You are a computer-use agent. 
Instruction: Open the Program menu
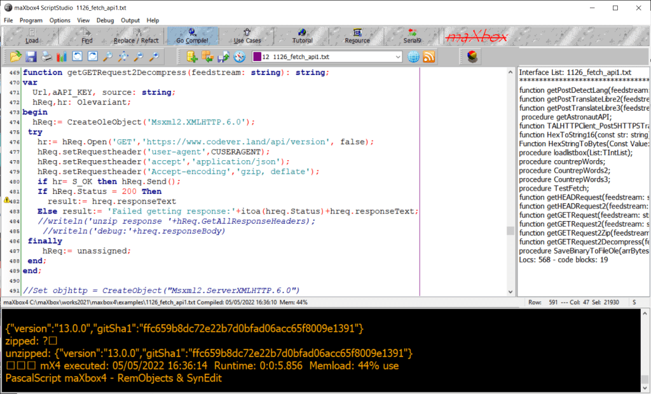click(31, 20)
